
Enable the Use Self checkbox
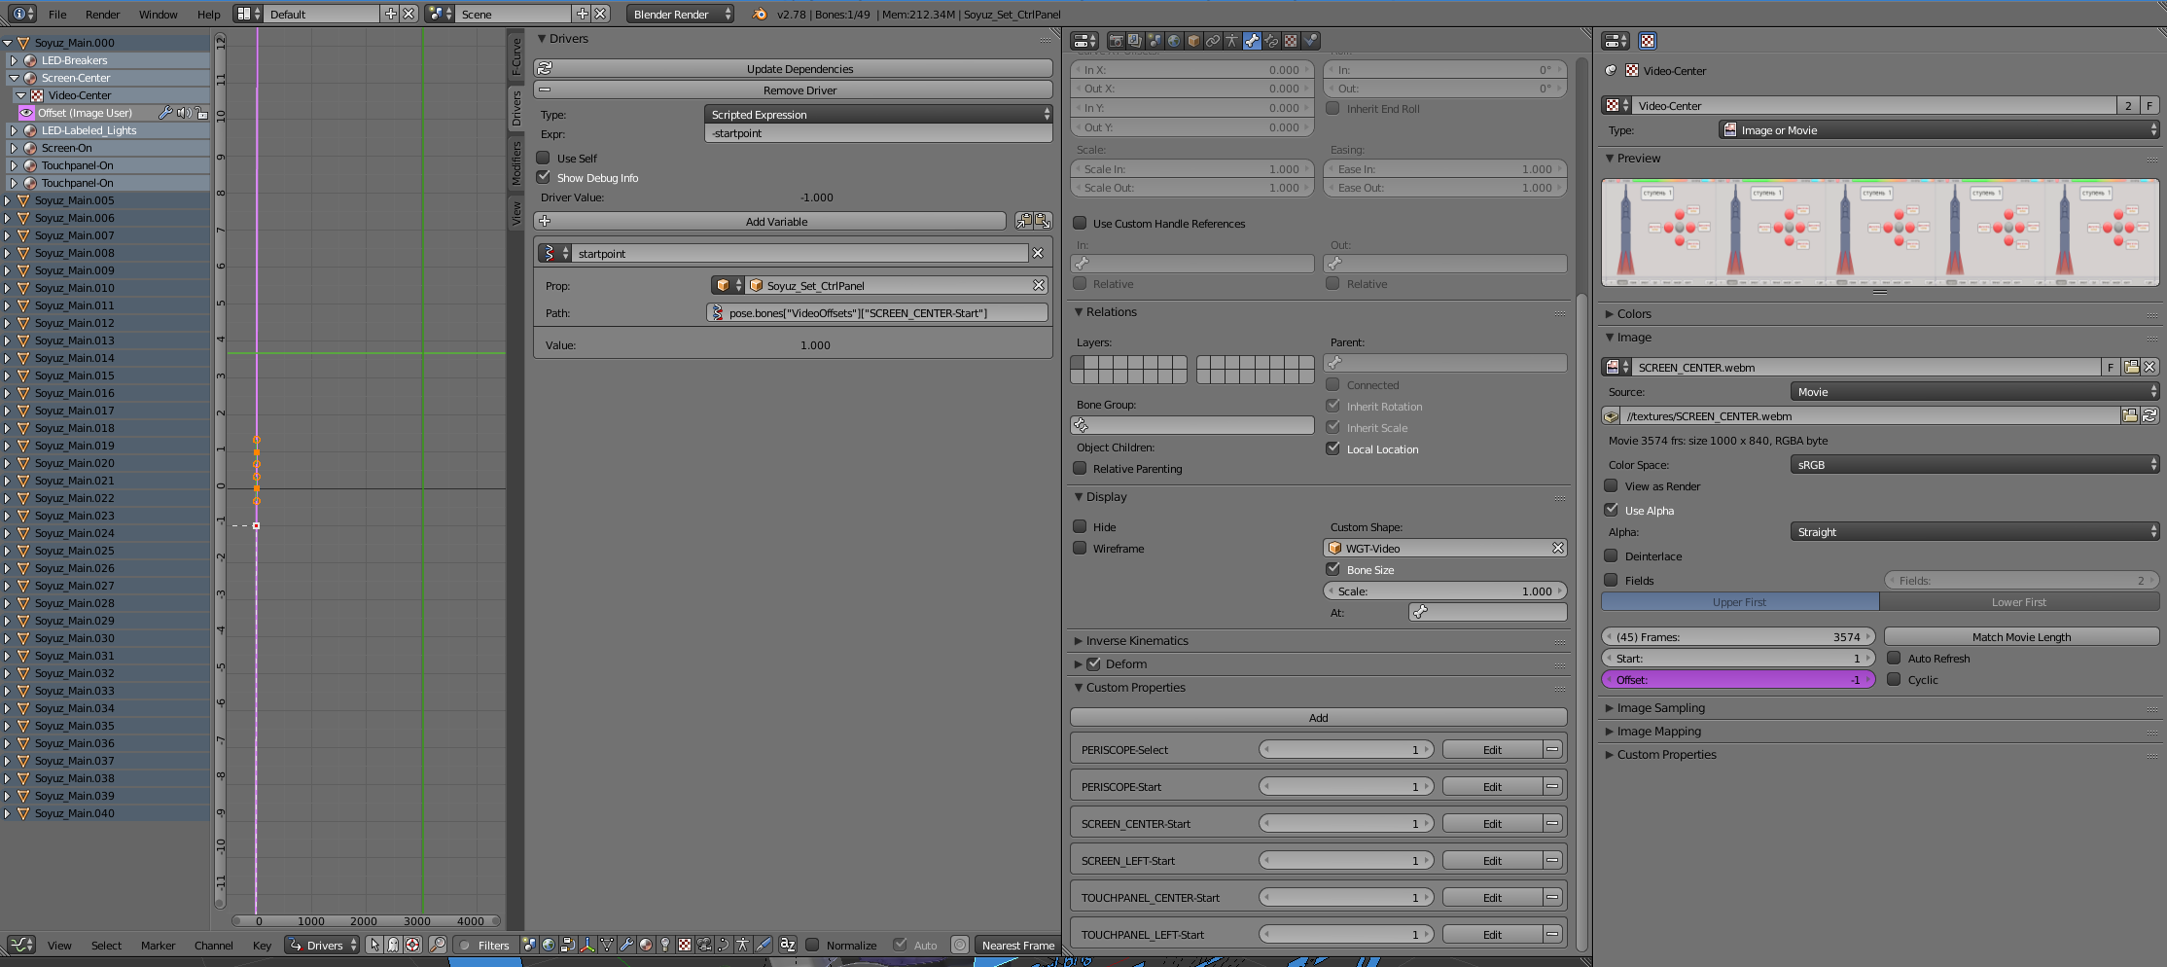coord(544,158)
